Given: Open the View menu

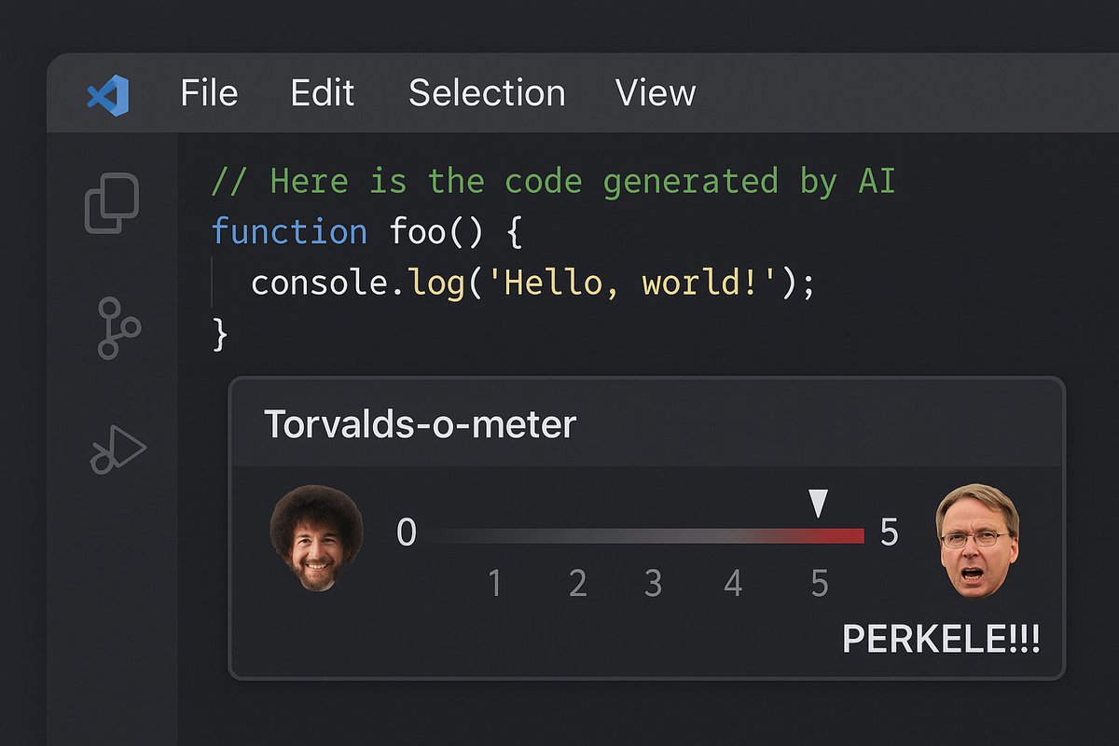Looking at the screenshot, I should pos(655,93).
